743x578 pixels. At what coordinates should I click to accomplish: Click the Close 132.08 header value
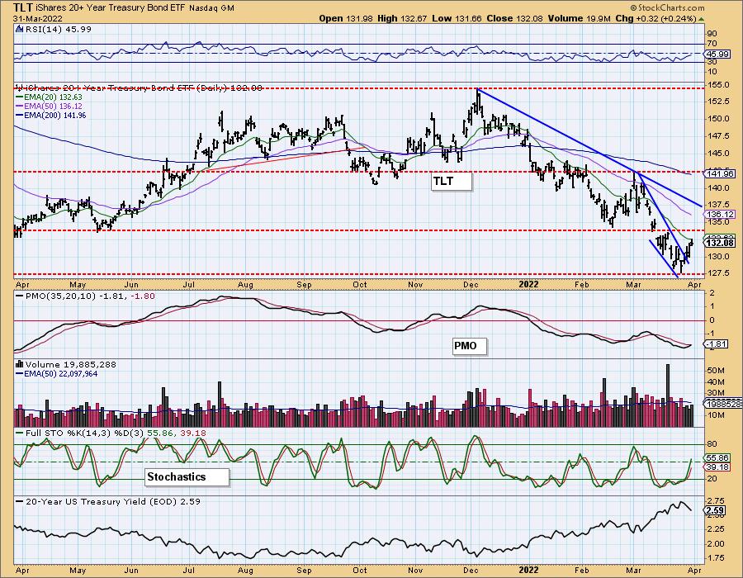515,18
